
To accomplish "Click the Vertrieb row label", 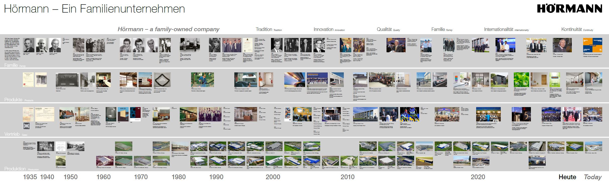I will (12, 134).
